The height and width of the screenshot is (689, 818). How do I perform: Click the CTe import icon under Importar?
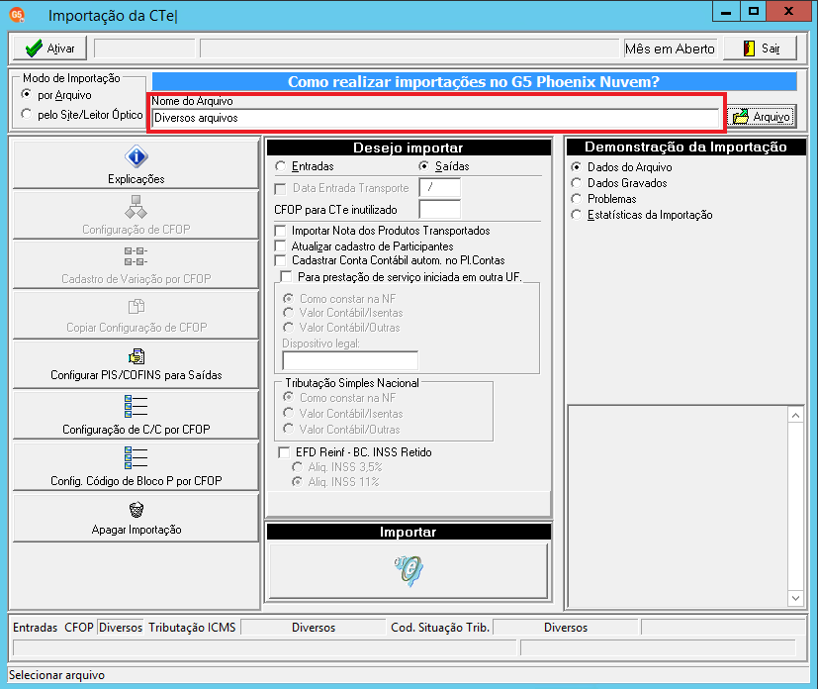[409, 570]
